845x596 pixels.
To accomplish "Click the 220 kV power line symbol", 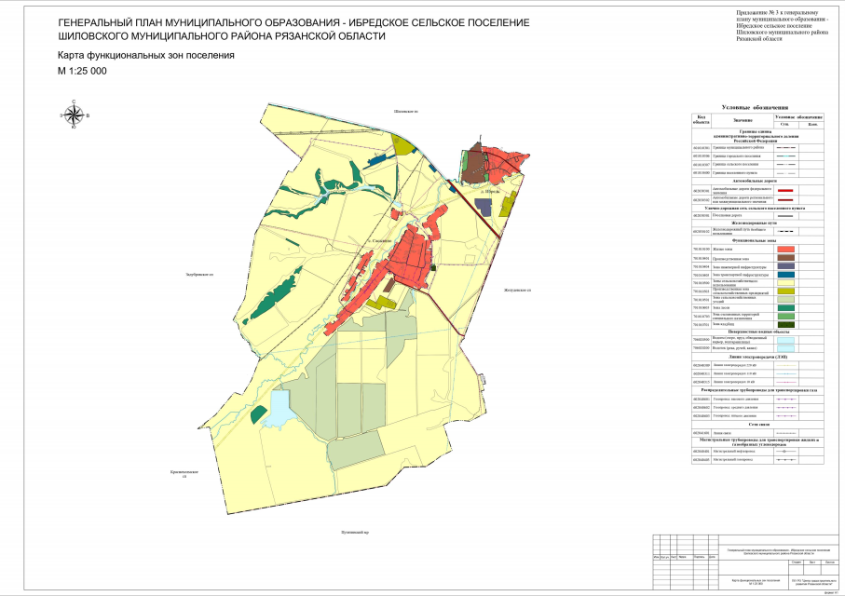I will tap(784, 366).
